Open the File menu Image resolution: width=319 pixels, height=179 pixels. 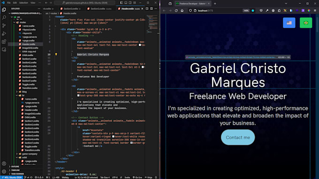9,3
